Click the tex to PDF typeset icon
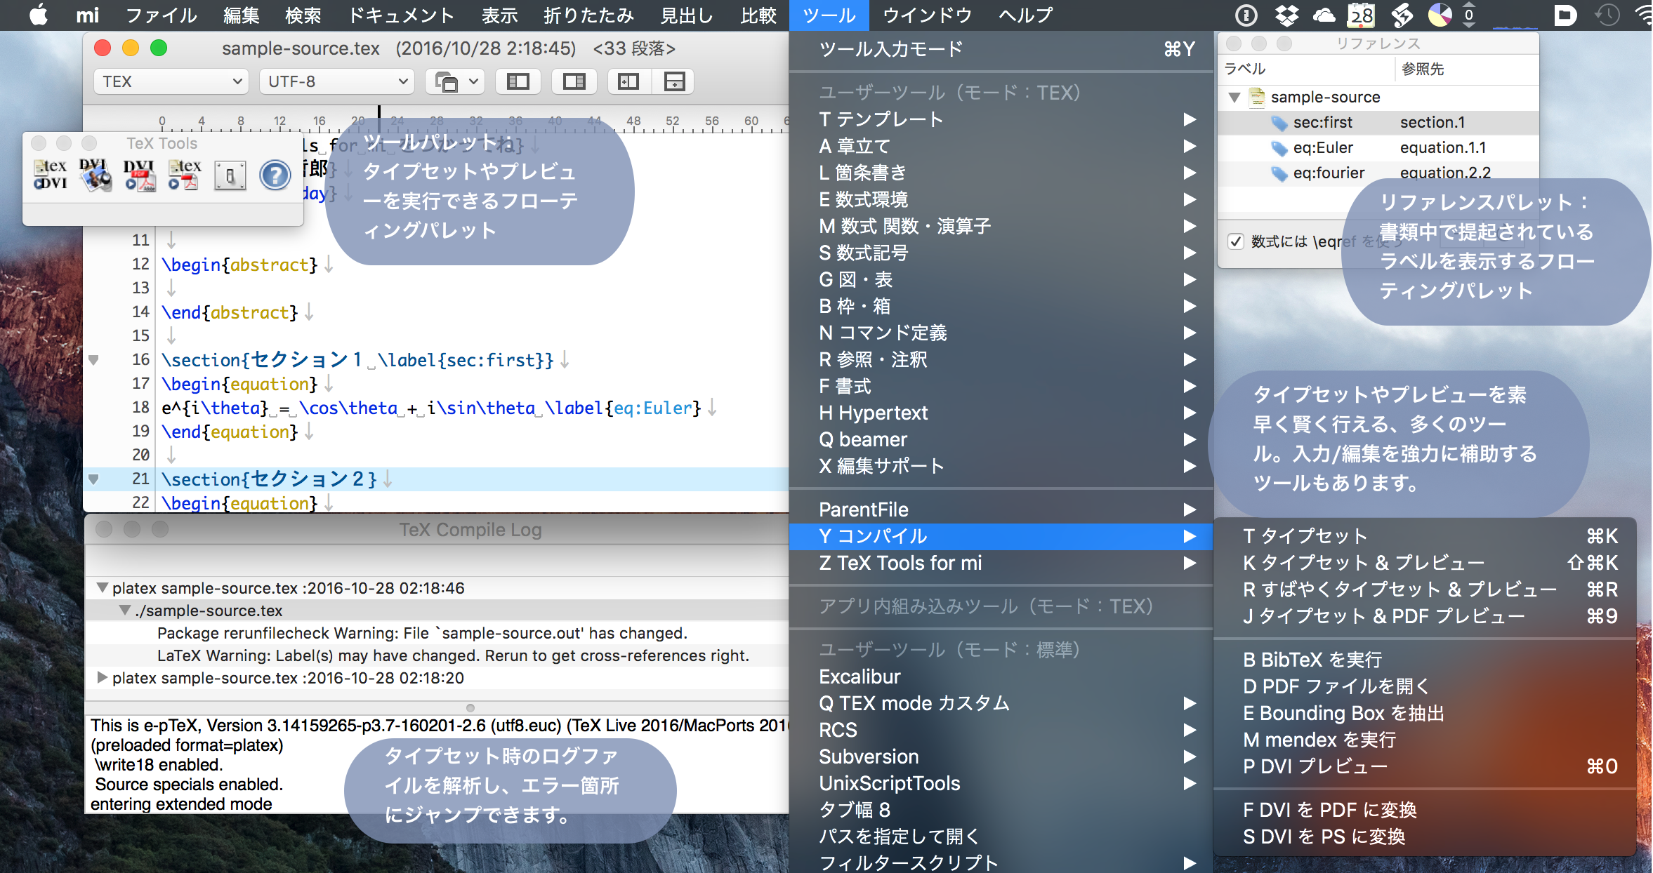 pyautogui.click(x=185, y=175)
